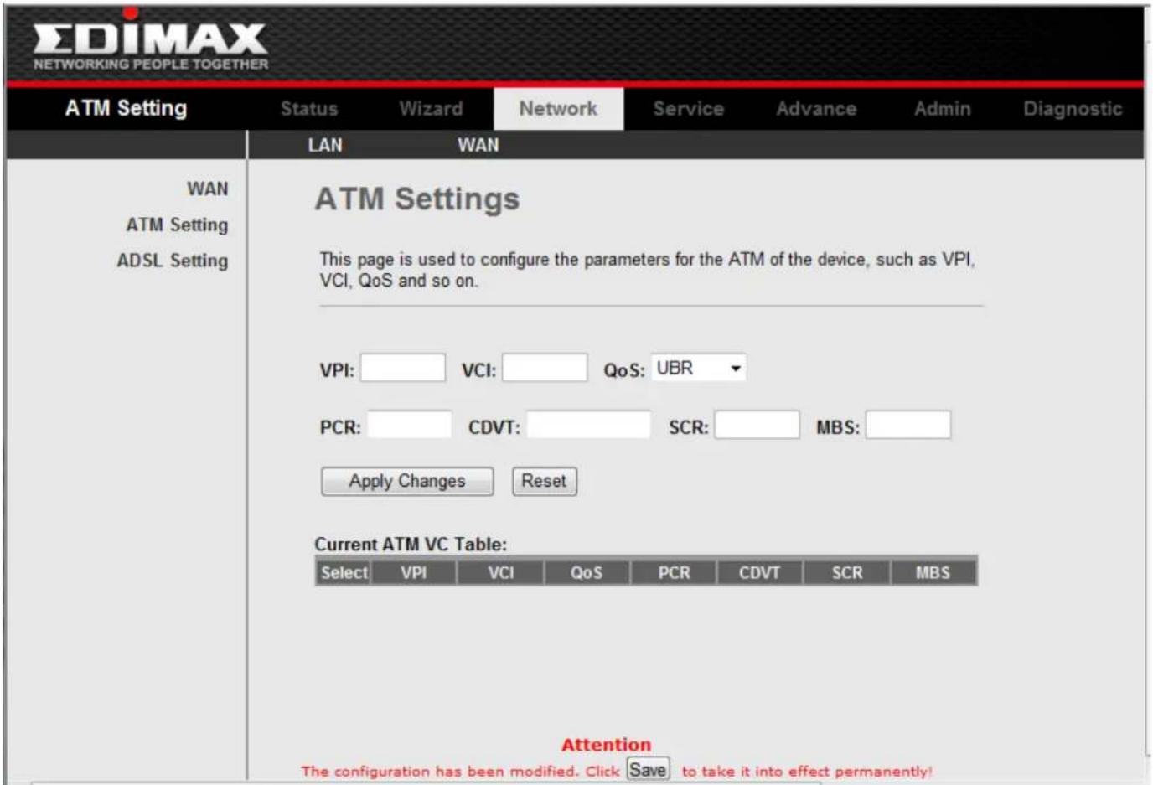The width and height of the screenshot is (1153, 785).
Task: Open WAN in the left sidebar
Action: [x=207, y=189]
